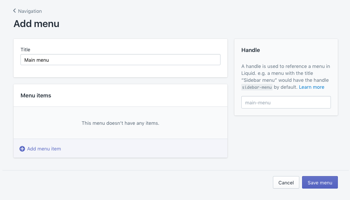Click the plus circle icon
350x200 pixels.
coord(22,149)
